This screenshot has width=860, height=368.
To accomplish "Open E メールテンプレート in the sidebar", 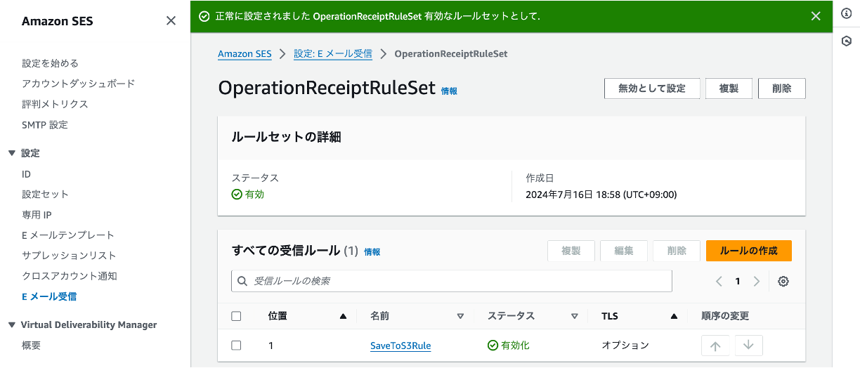I will pos(68,235).
